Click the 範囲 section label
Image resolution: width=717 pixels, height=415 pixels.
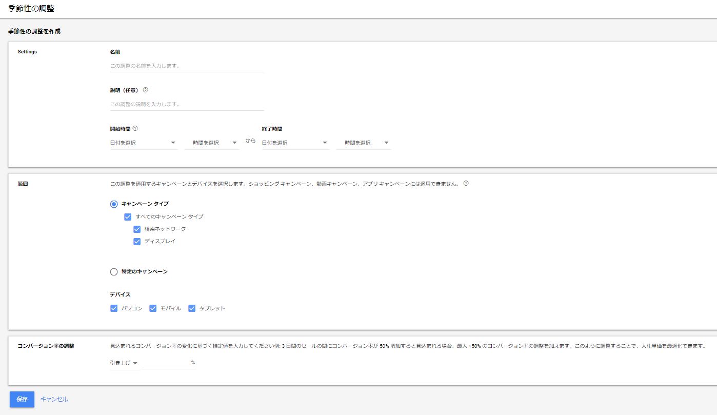click(x=23, y=183)
